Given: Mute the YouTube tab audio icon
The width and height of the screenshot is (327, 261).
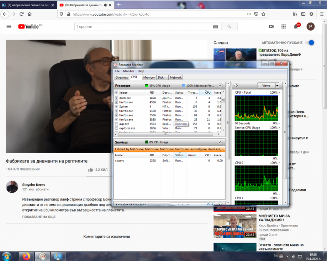Looking at the screenshot, I should click(x=106, y=5).
